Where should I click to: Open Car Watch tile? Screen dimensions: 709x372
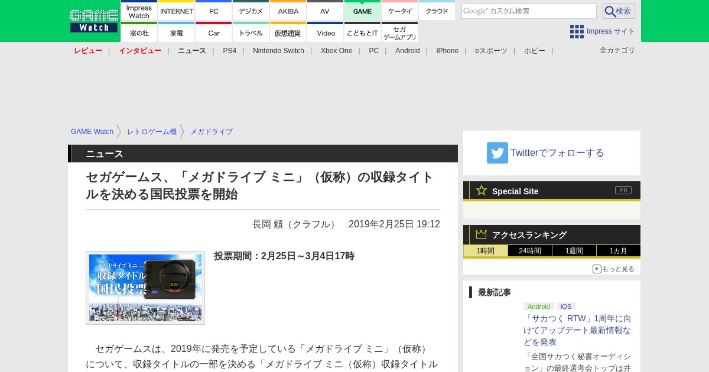[x=214, y=32]
